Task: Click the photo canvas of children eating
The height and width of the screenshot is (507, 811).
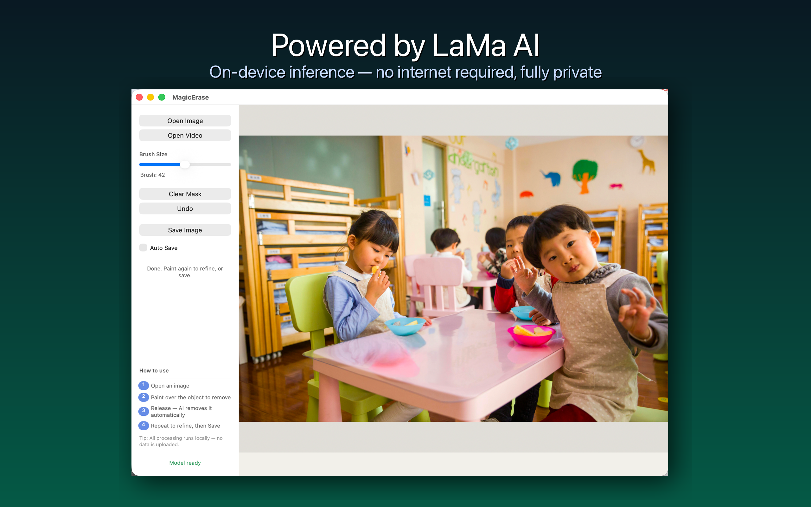Action: [x=452, y=278]
